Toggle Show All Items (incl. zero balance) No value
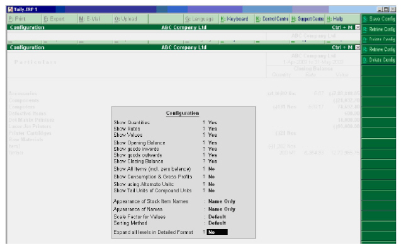The height and width of the screenshot is (244, 401). point(212,169)
